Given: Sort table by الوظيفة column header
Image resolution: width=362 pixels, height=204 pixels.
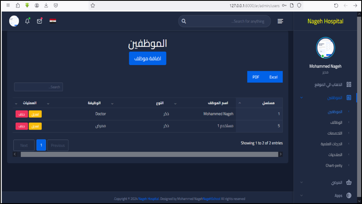Looking at the screenshot, I should coord(94,103).
